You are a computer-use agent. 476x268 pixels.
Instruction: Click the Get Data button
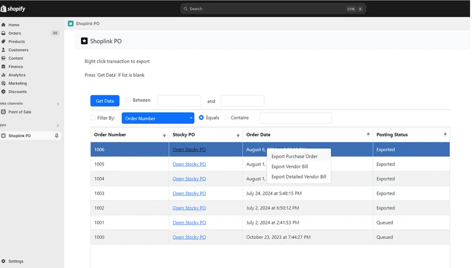105,101
